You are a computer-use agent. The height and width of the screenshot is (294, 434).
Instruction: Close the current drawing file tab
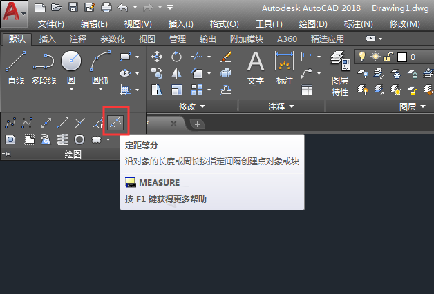173,124
